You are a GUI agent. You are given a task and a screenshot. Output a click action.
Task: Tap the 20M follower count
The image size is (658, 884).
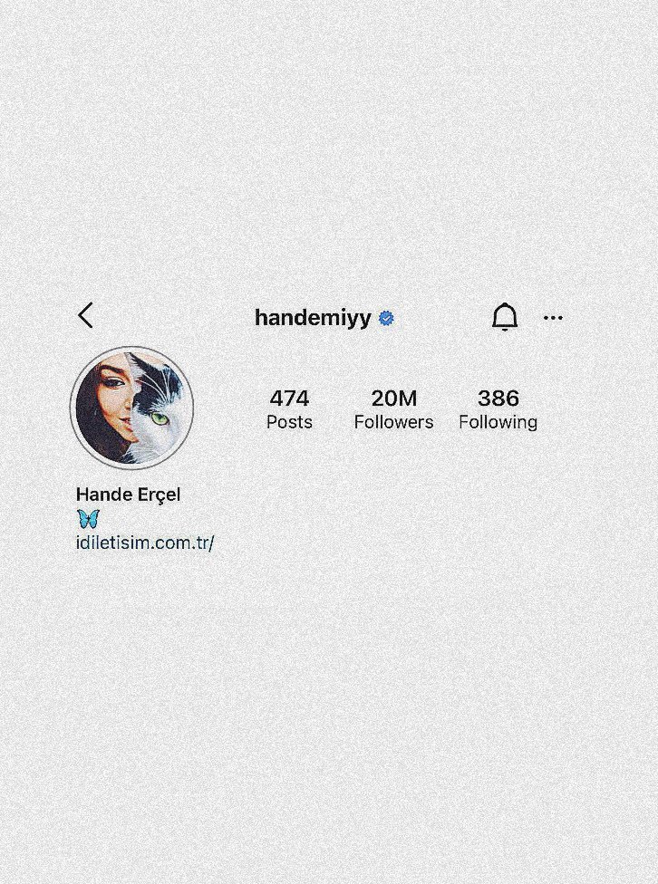(394, 399)
